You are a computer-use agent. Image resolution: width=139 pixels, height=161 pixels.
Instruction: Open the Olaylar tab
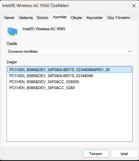[x=77, y=17]
